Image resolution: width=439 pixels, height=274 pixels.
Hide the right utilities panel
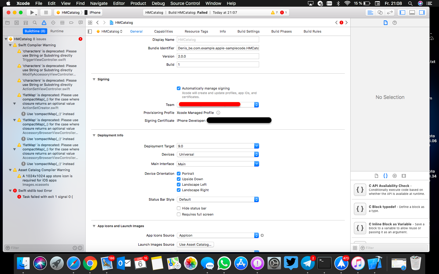tap(422, 12)
